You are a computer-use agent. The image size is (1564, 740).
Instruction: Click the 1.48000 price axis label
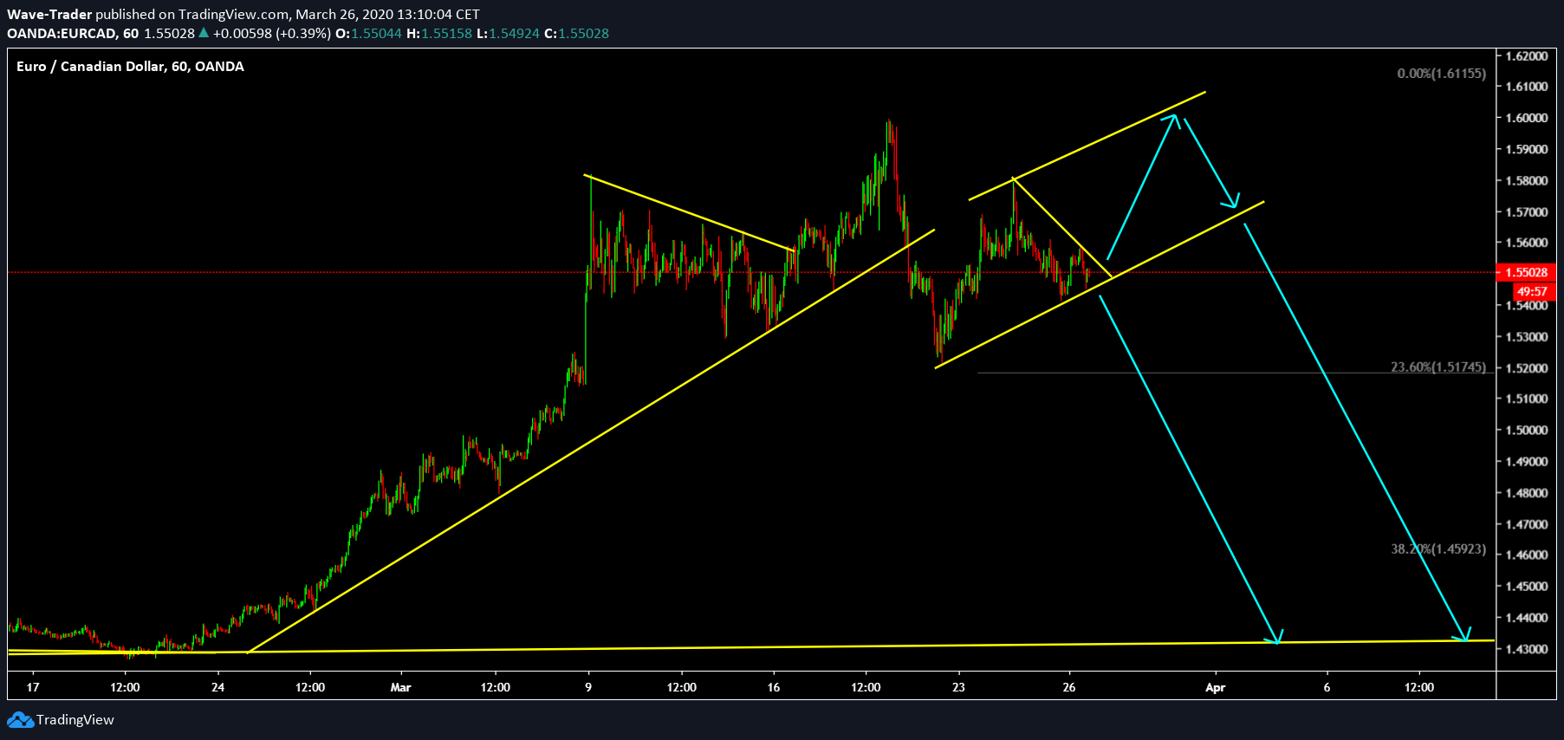[x=1526, y=492]
